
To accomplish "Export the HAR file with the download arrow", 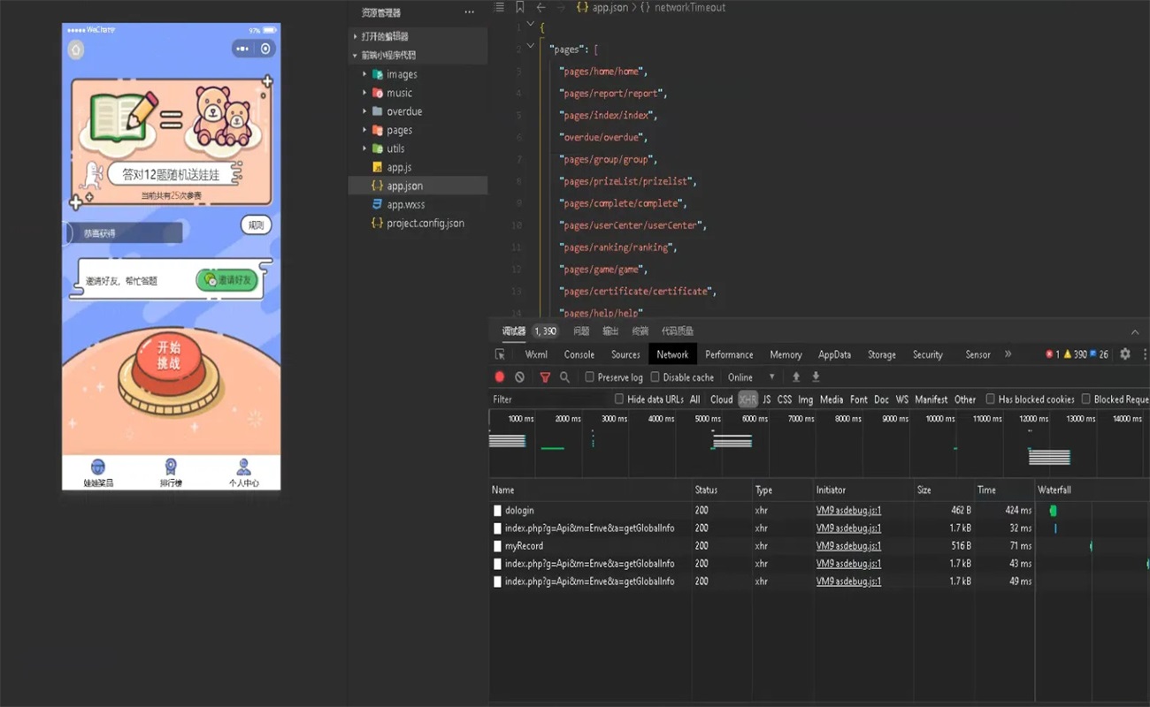I will 816,377.
